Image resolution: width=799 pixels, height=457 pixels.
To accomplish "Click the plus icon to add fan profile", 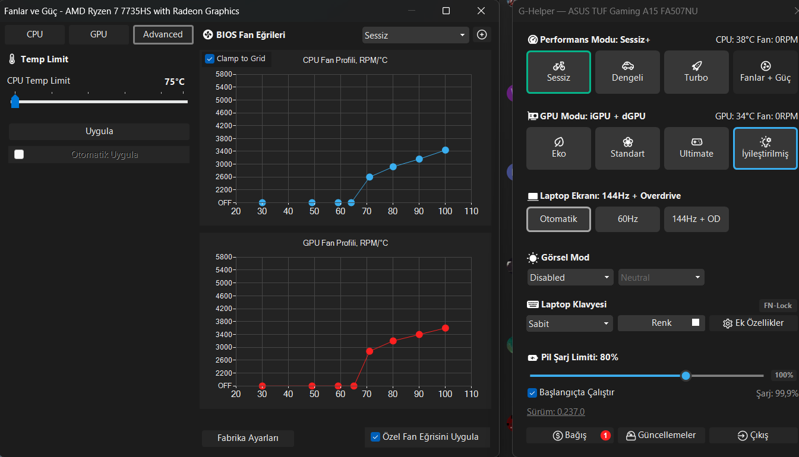I will click(x=482, y=35).
